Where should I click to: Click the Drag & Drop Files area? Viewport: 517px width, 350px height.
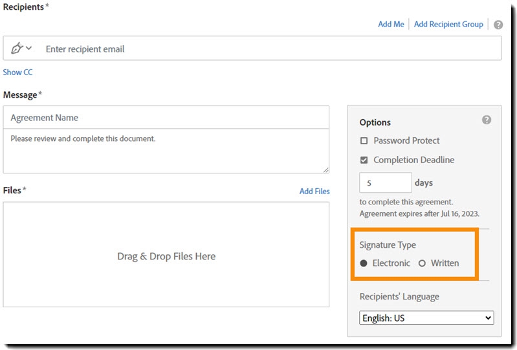(166, 256)
